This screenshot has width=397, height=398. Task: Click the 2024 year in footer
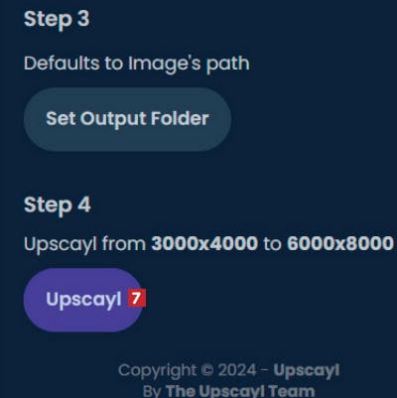point(237,370)
